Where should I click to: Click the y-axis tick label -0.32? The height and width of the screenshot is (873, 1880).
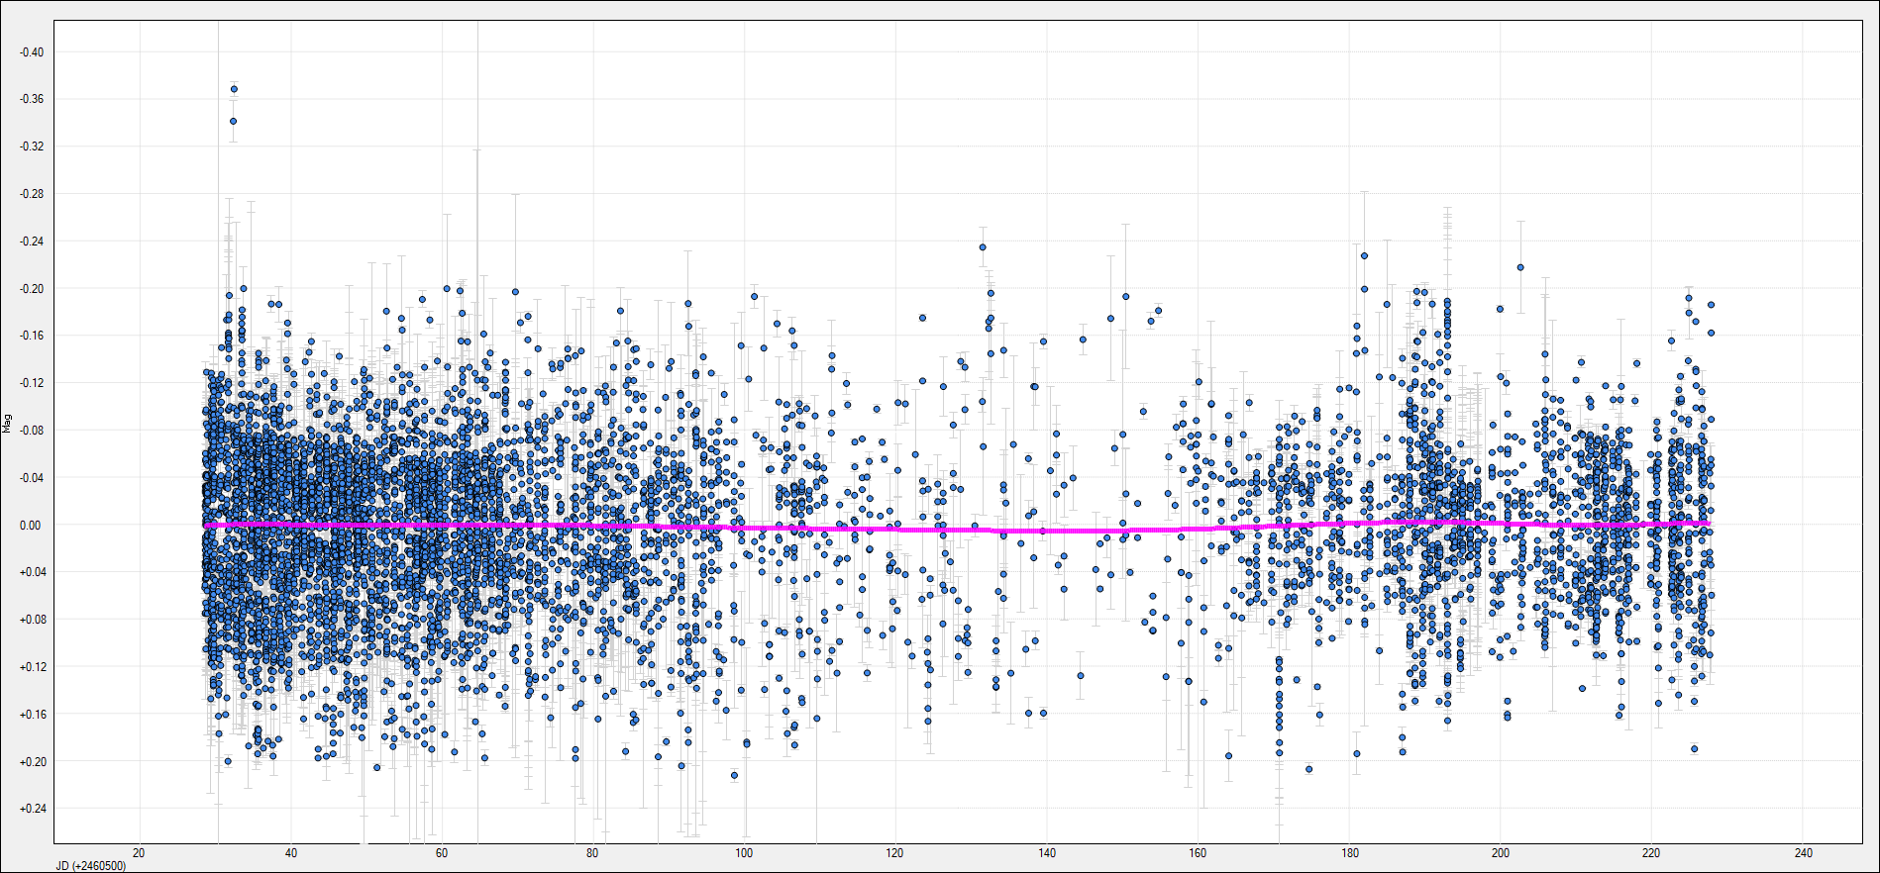point(33,146)
